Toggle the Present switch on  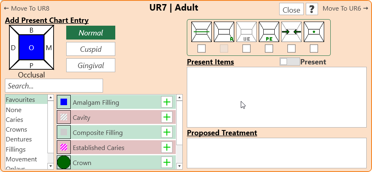point(289,62)
